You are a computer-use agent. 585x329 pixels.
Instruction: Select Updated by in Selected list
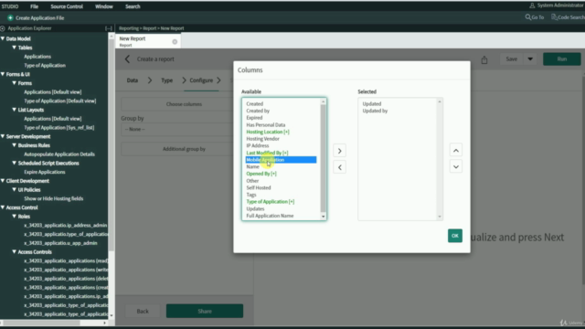point(375,111)
